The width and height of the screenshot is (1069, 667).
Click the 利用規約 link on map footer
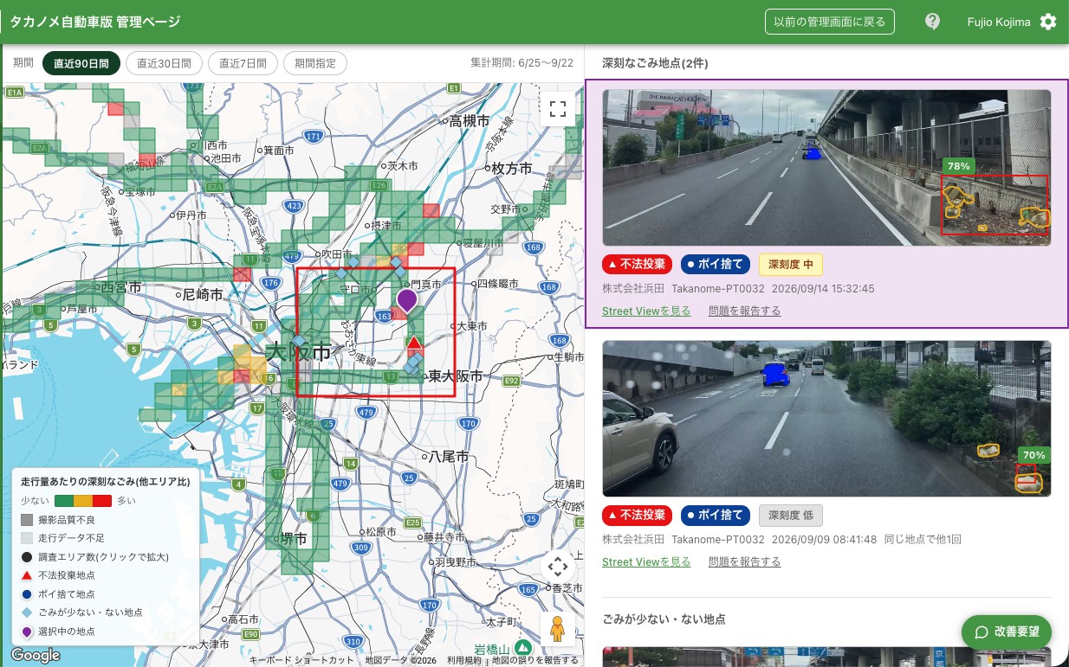coord(464,660)
